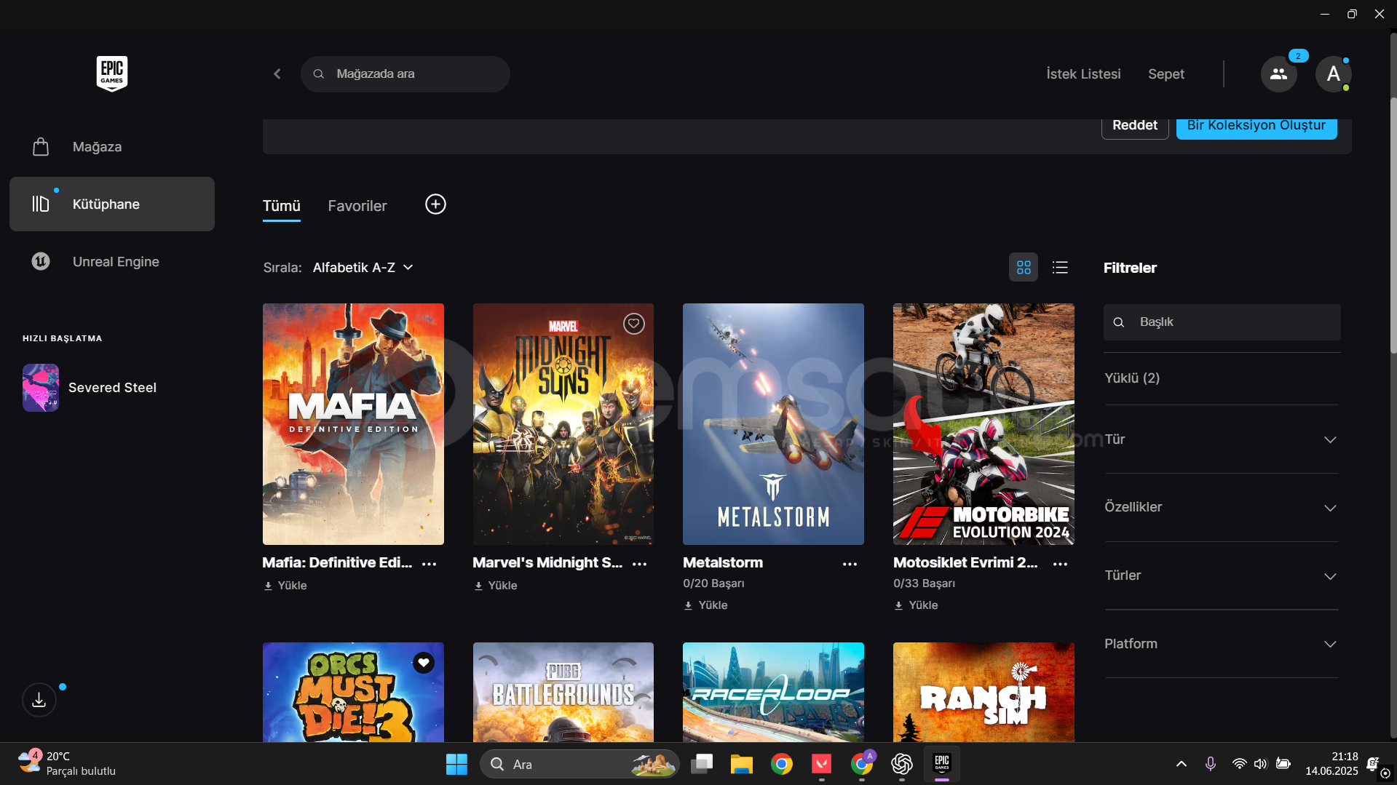Open Kütüphane in the sidebar
1397x785 pixels.
[112, 204]
